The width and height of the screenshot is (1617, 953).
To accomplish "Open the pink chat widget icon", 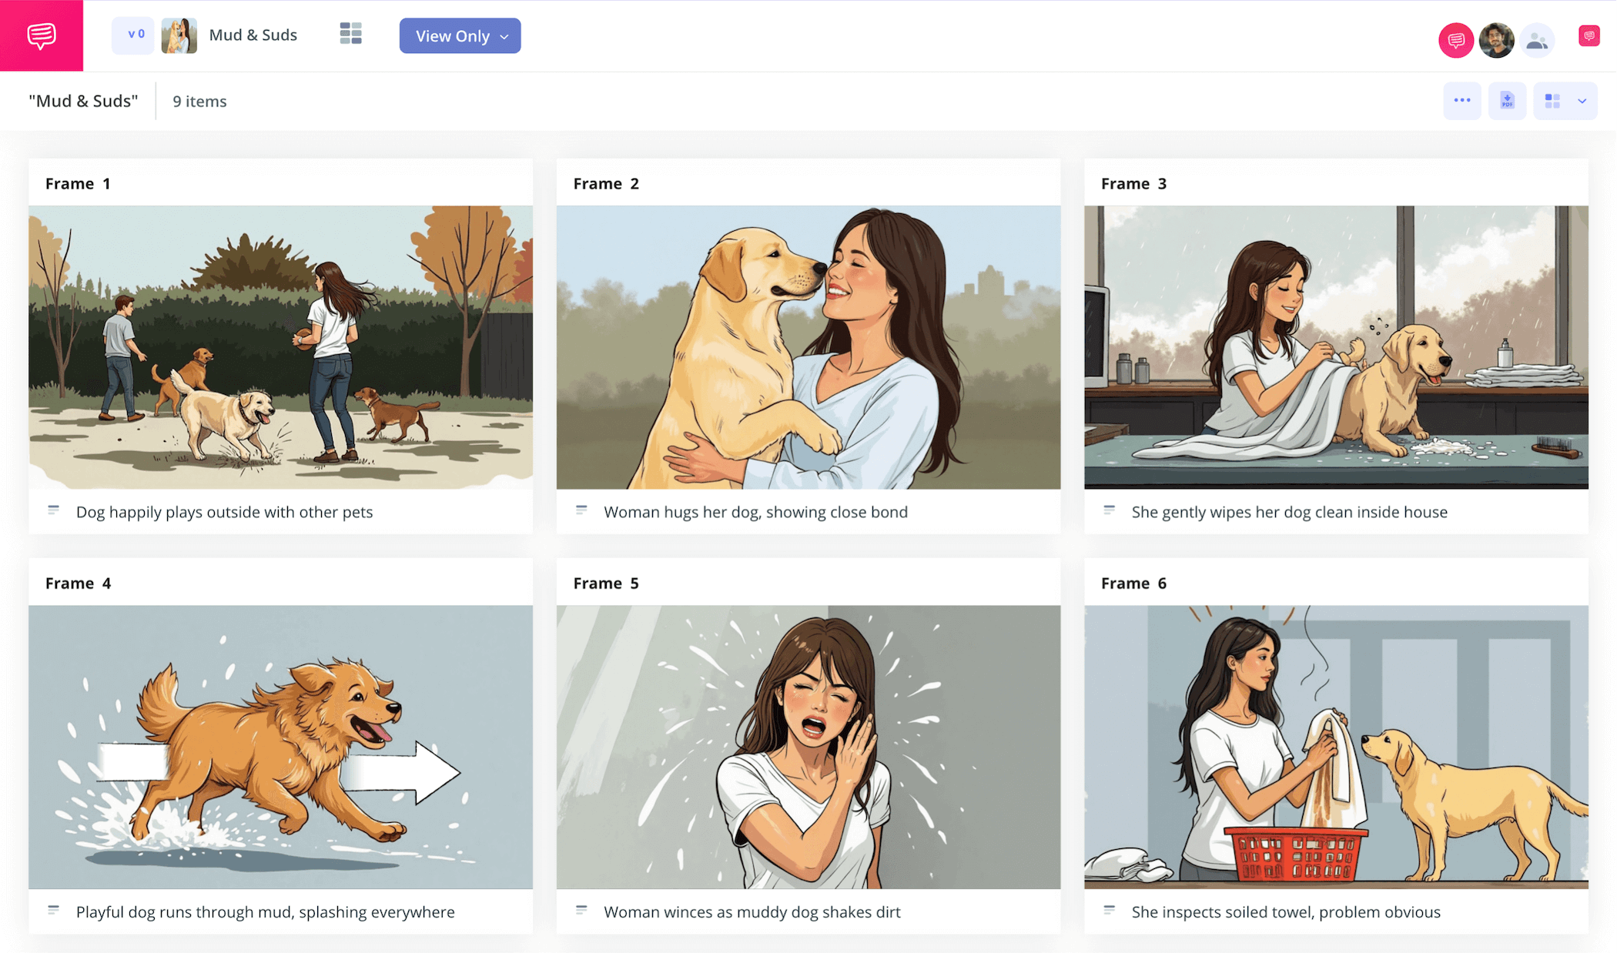I will point(1589,35).
